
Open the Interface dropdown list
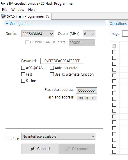click(58, 137)
